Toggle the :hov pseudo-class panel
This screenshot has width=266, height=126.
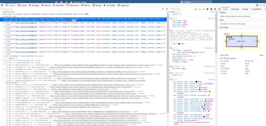click(x=196, y=9)
